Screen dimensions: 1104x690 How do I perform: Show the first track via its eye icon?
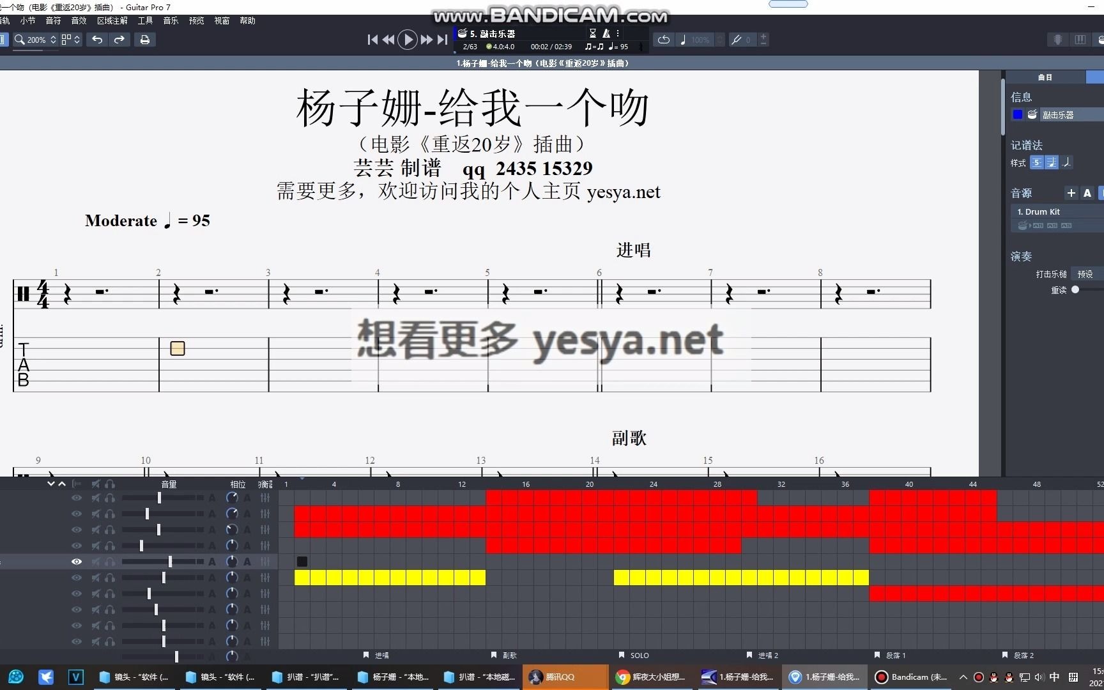[x=77, y=498]
